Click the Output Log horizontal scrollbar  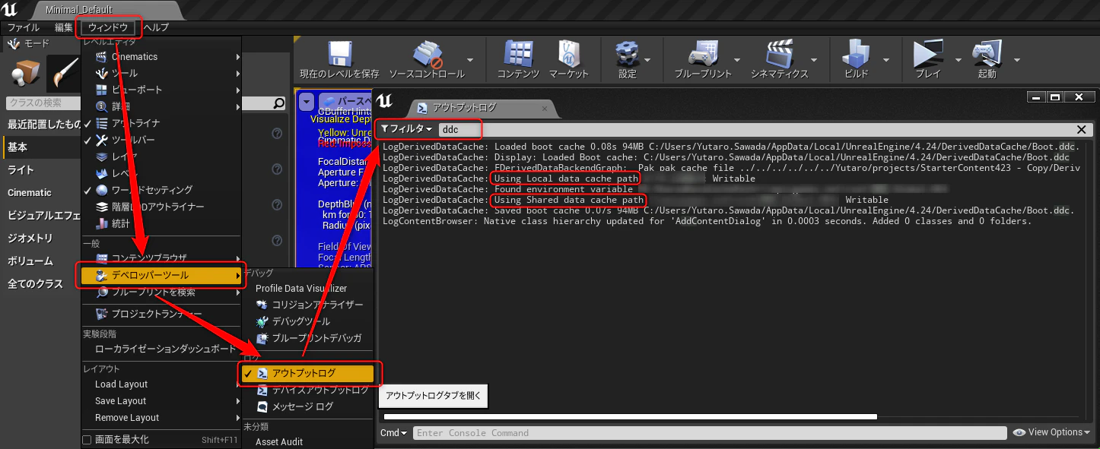pos(630,416)
